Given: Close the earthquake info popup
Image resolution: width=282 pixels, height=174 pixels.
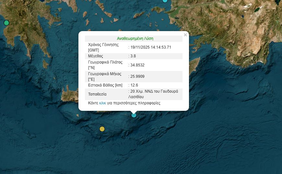Looking at the screenshot, I should point(185,35).
